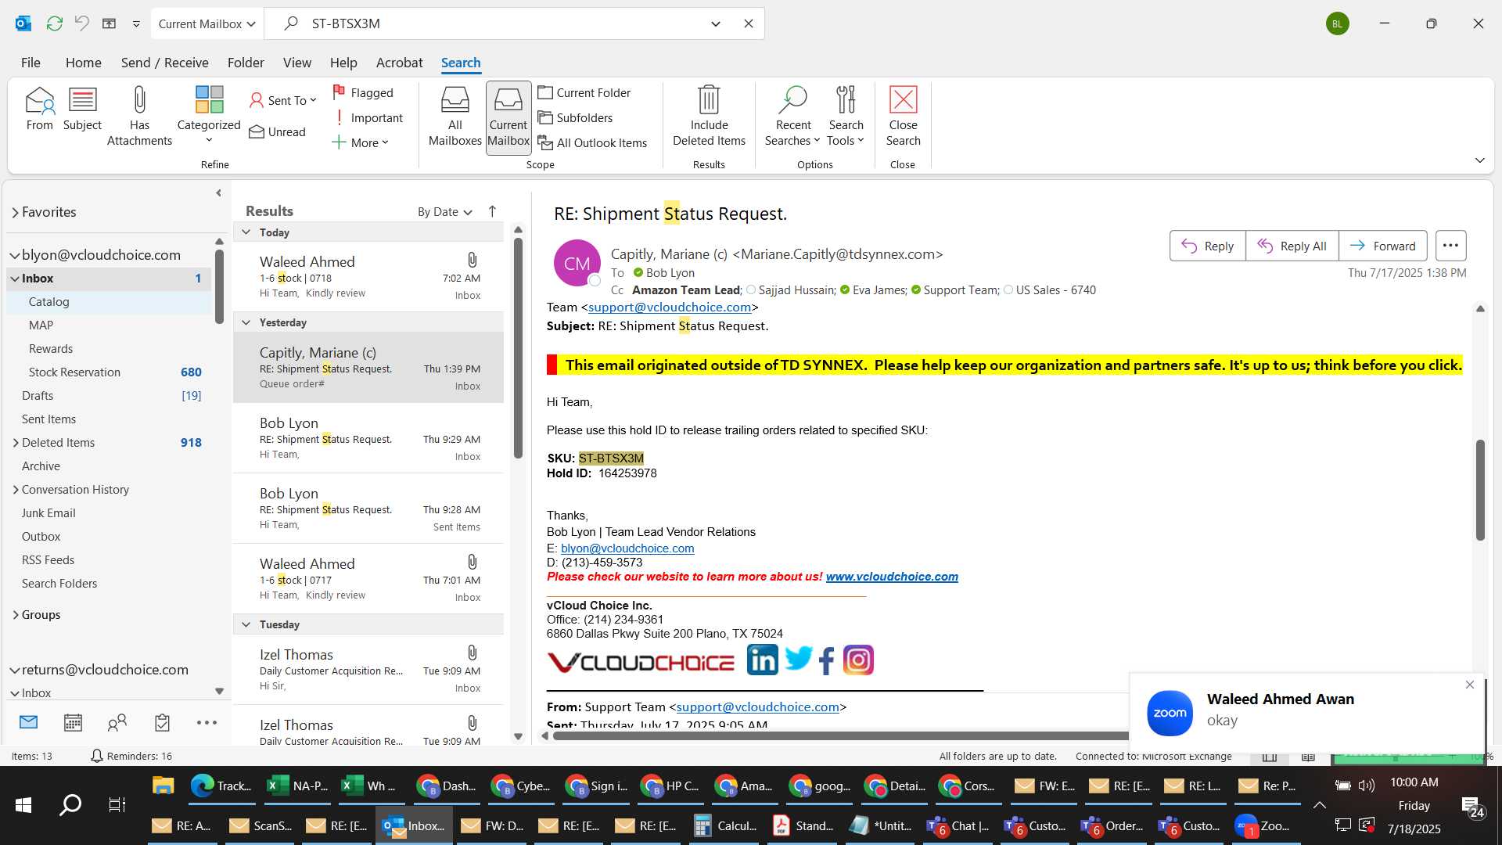Filter by Important messages
The height and width of the screenshot is (845, 1502).
pyautogui.click(x=368, y=117)
